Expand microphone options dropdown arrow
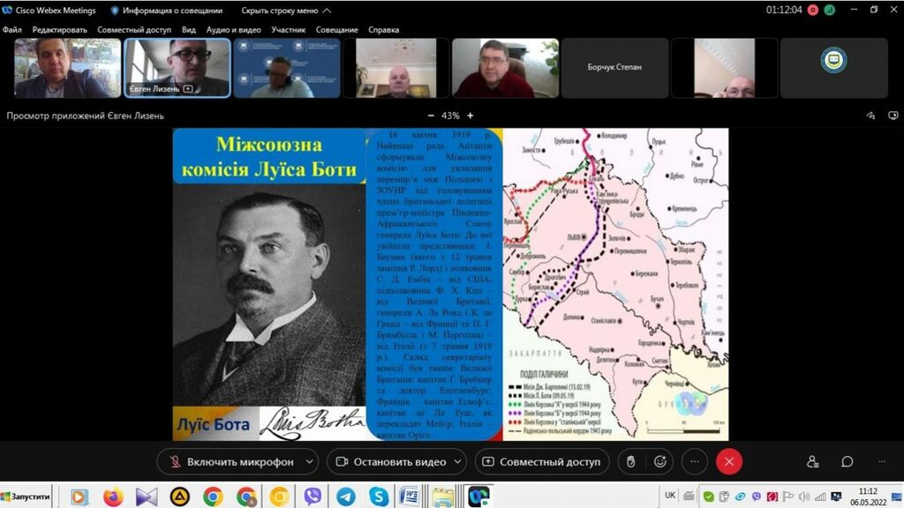 pos(309,461)
